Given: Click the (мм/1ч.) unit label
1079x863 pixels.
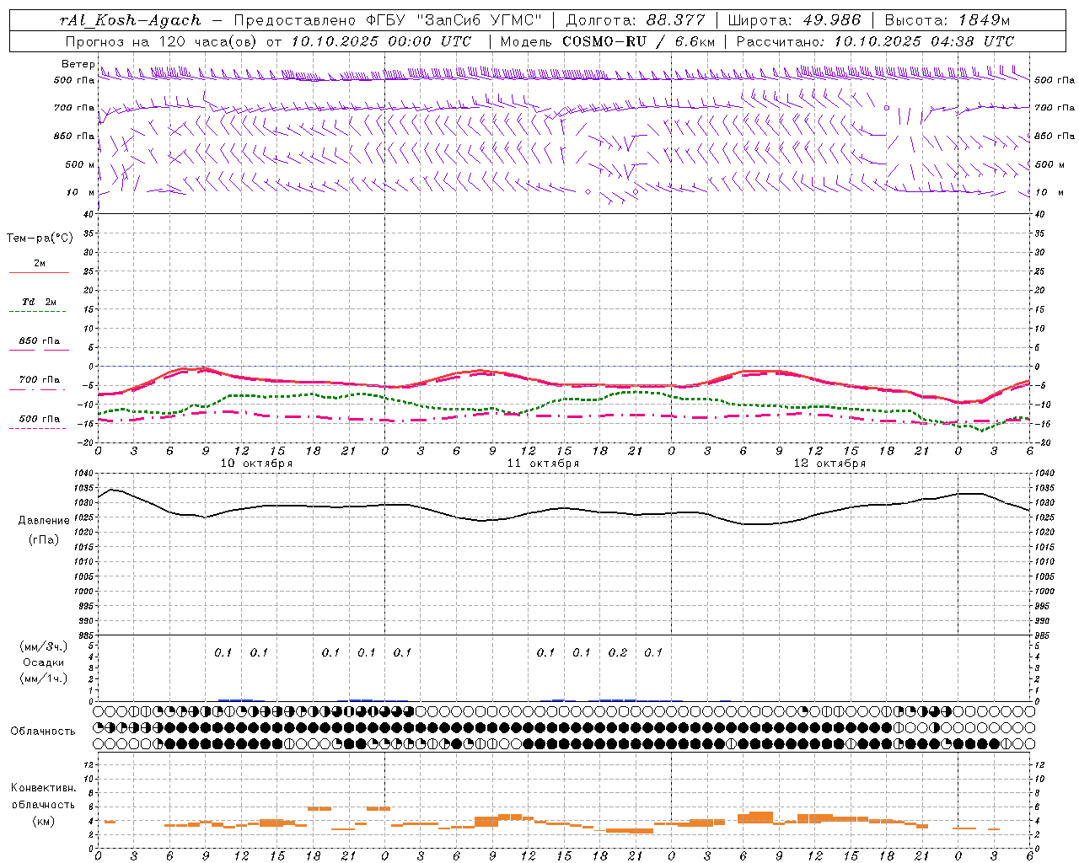Looking at the screenshot, I should [44, 678].
